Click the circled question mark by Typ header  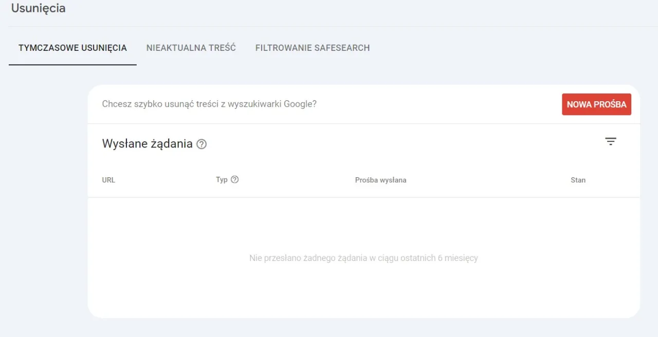(x=235, y=179)
